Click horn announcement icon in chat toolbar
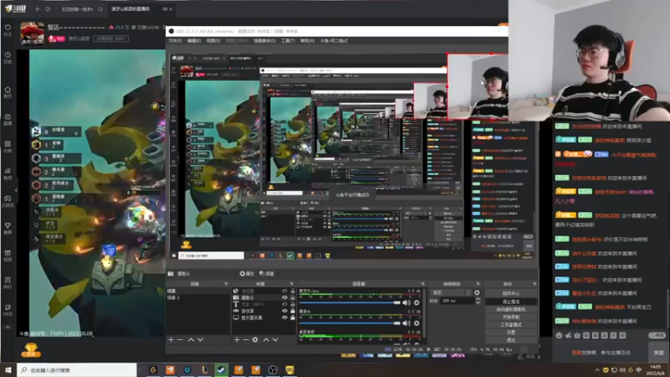Viewport: 670px width, 377px height. coord(568,336)
